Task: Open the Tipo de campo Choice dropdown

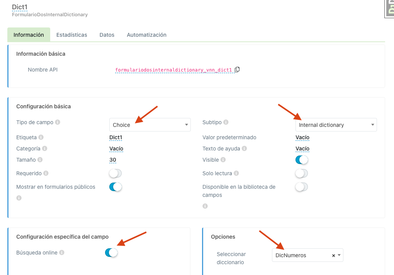Action: pos(150,125)
